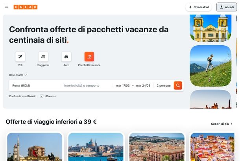Click the hiker on hillside photo

[x=210, y=66]
